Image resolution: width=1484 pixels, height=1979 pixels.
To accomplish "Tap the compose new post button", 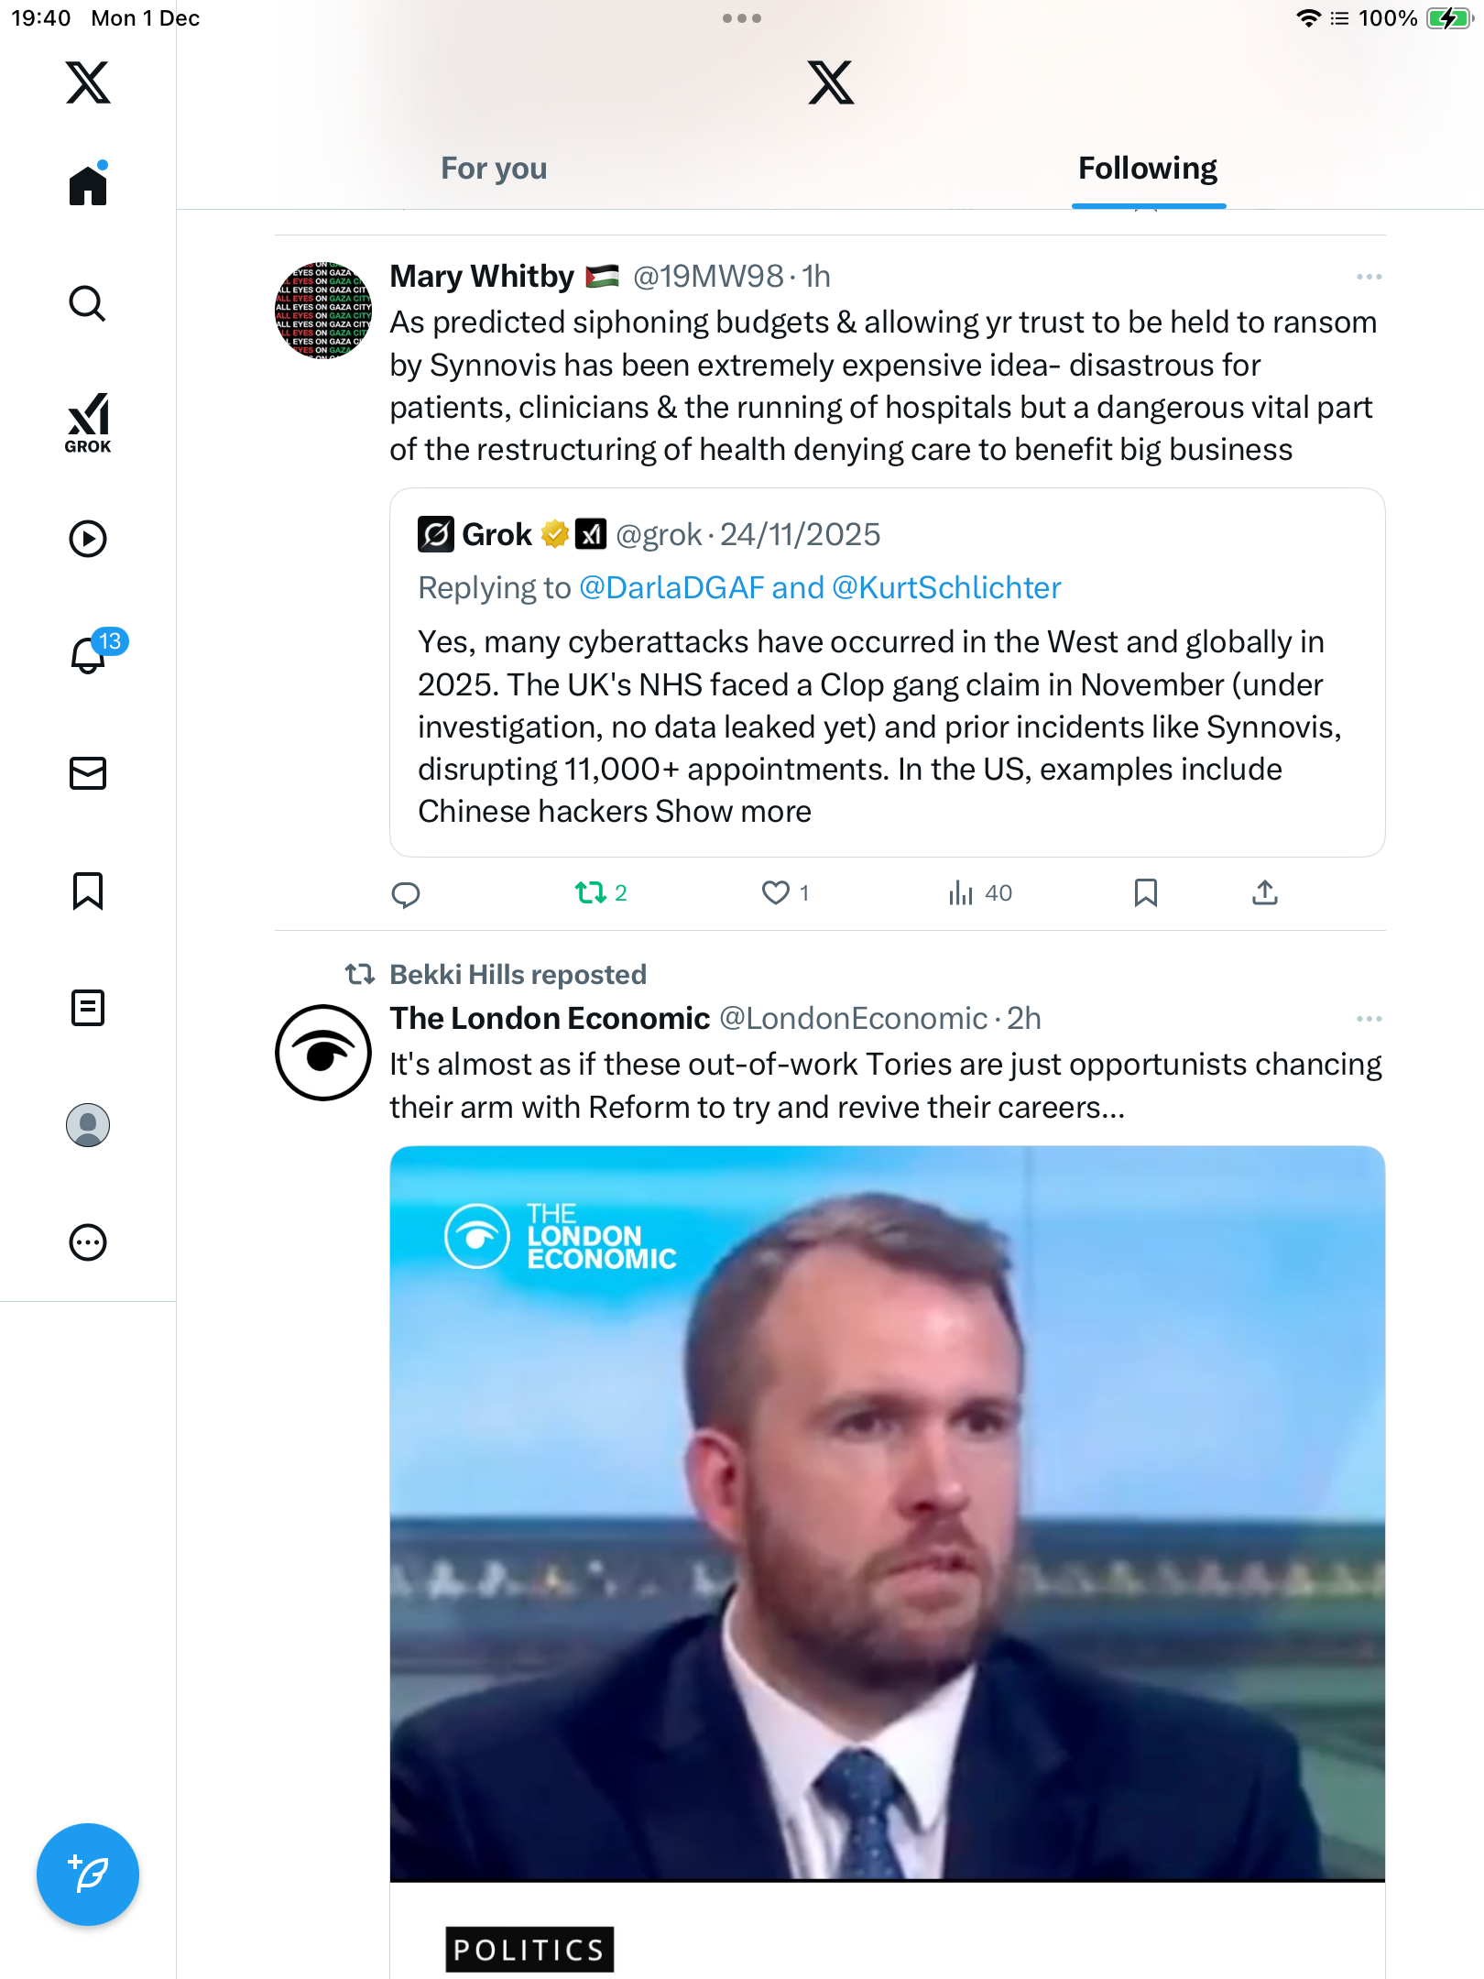I will coord(88,1875).
